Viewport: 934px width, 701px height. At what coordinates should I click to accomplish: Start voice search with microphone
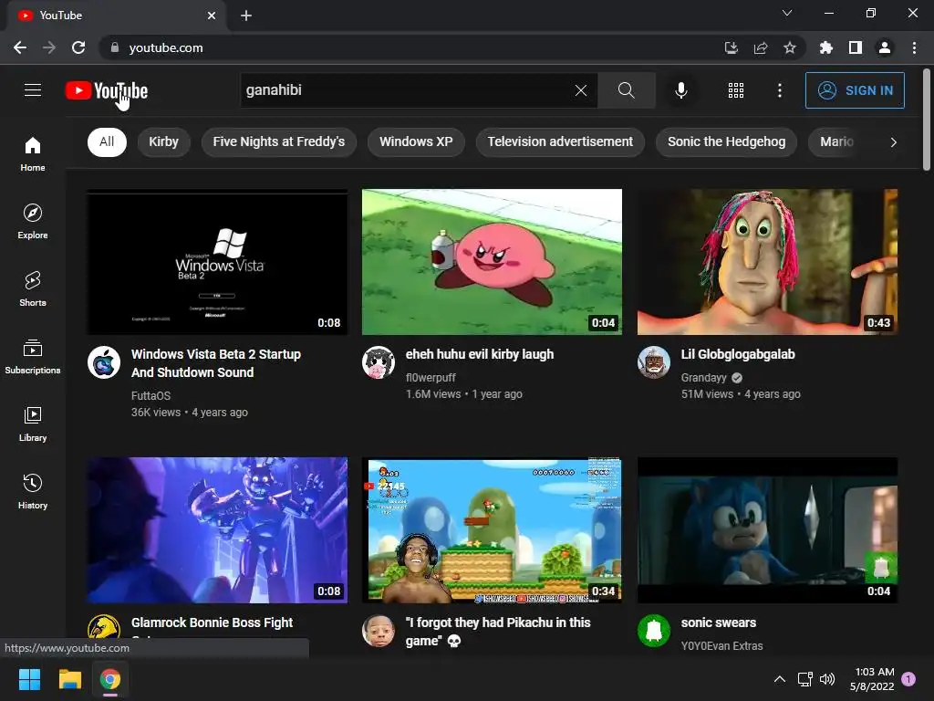coord(680,90)
